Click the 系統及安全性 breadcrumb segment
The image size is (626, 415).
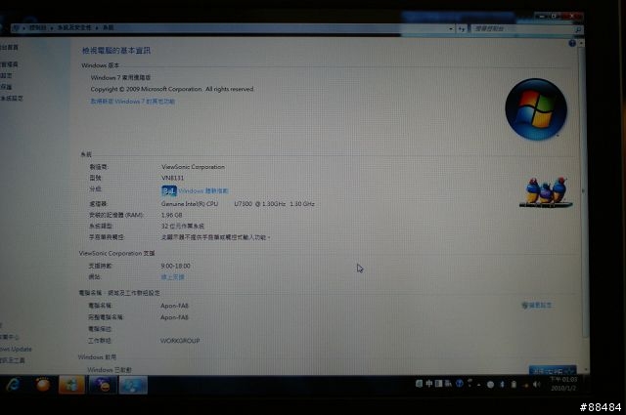point(74,28)
